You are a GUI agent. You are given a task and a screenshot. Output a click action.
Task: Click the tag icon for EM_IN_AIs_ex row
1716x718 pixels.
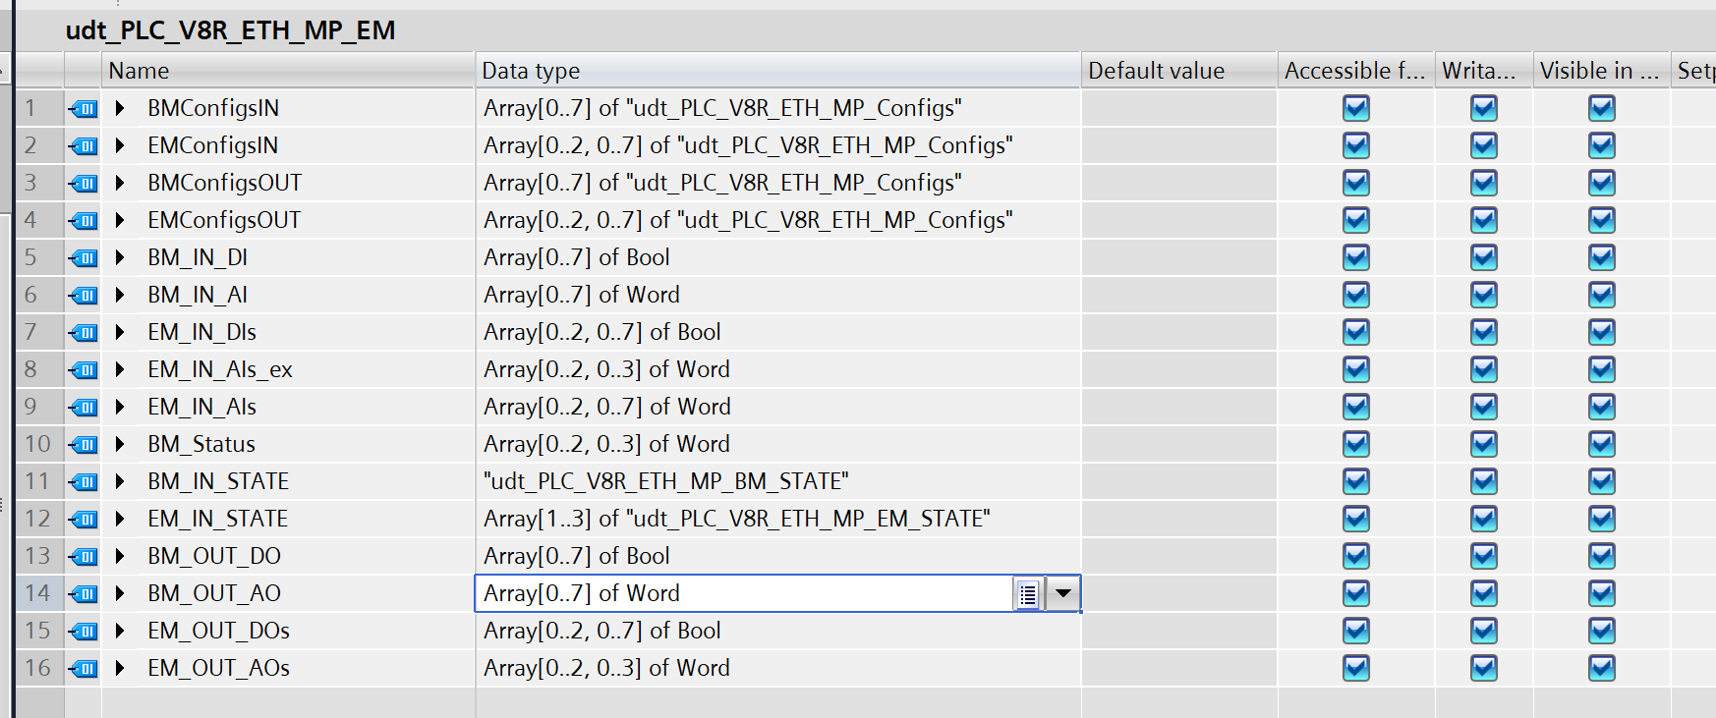[84, 369]
